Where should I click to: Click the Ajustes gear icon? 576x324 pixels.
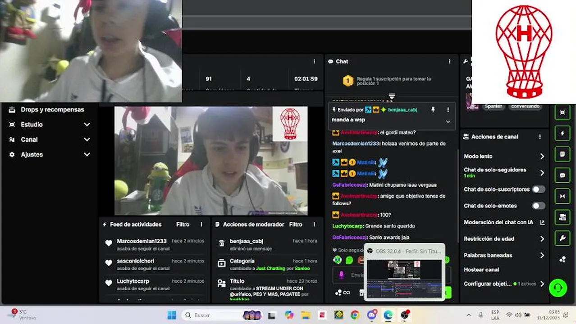pyautogui.click(x=12, y=154)
